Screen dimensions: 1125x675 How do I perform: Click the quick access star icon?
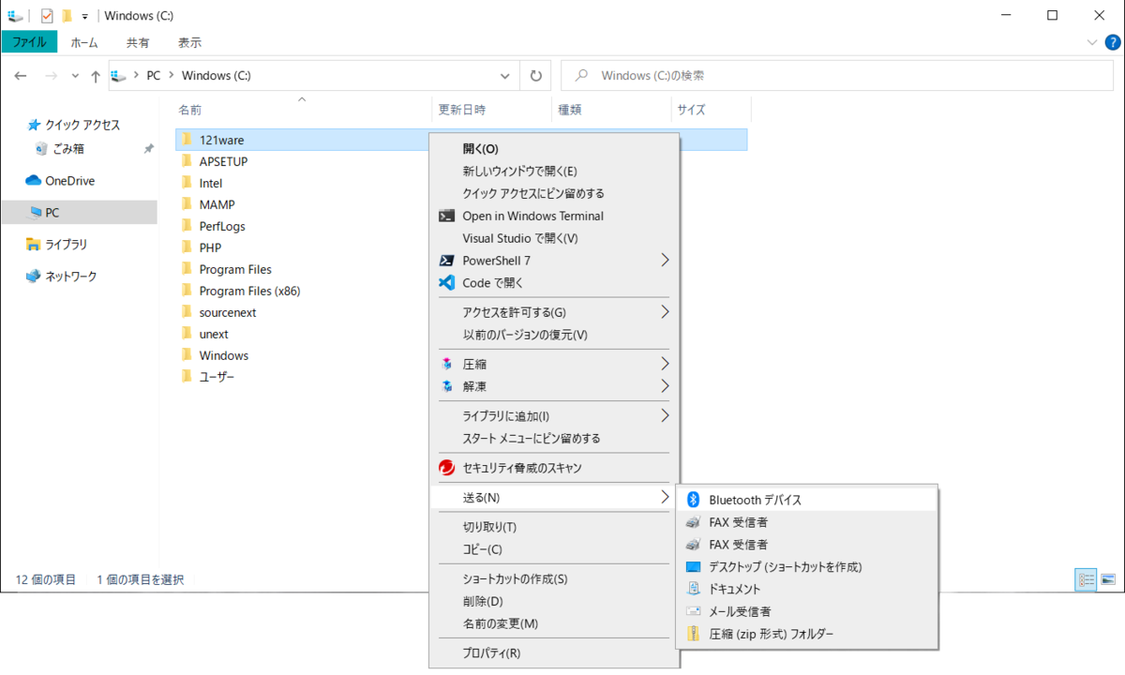point(34,125)
